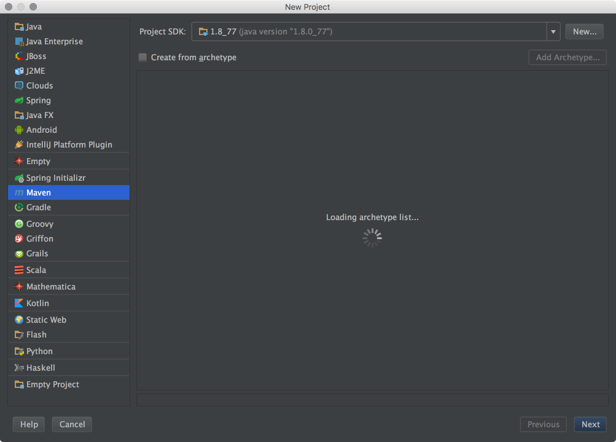Click the description field below archetype list

[372, 400]
